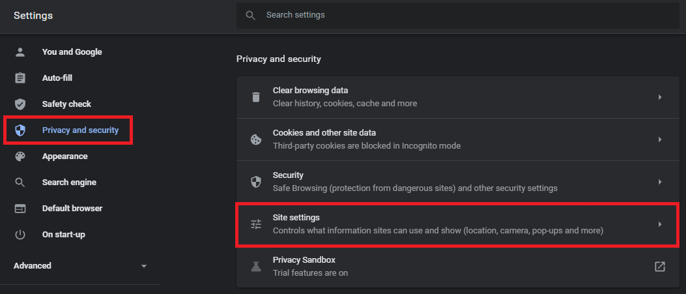686x294 pixels.
Task: Click the person icon beside You and Google
Action: (x=20, y=52)
